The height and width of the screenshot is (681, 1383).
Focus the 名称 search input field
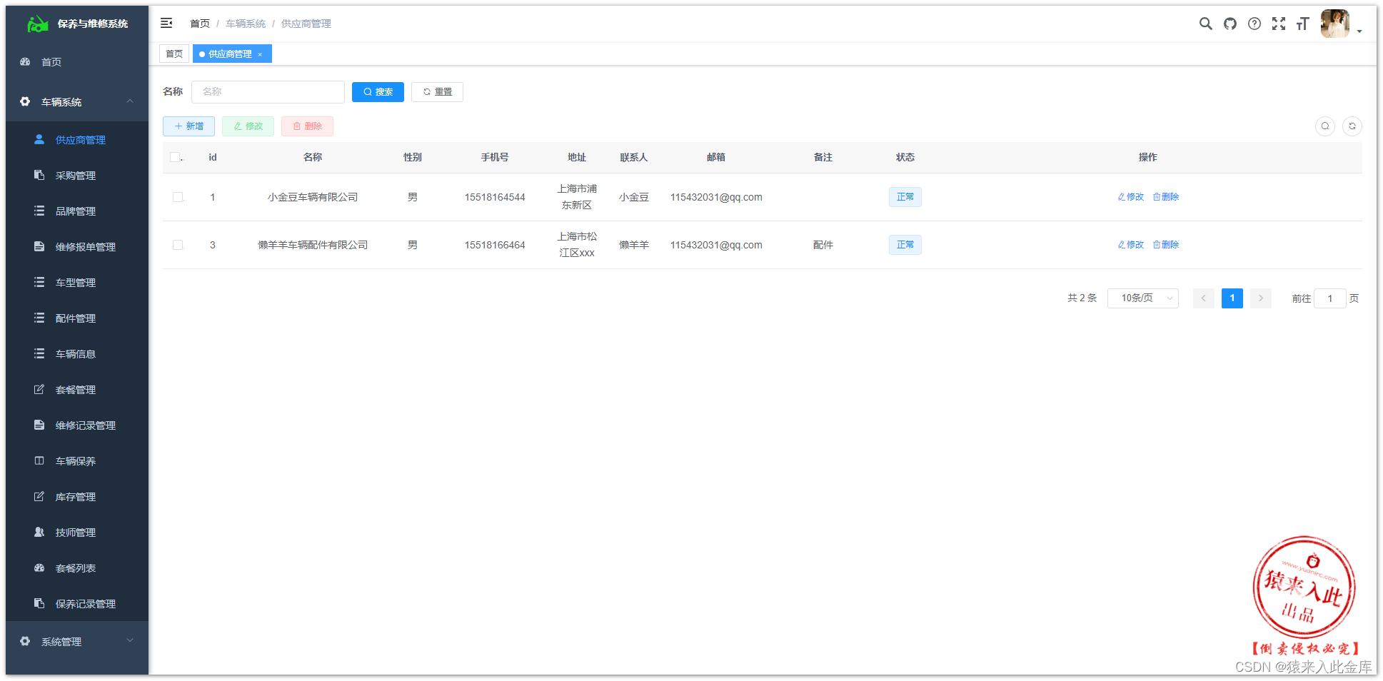pyautogui.click(x=268, y=92)
